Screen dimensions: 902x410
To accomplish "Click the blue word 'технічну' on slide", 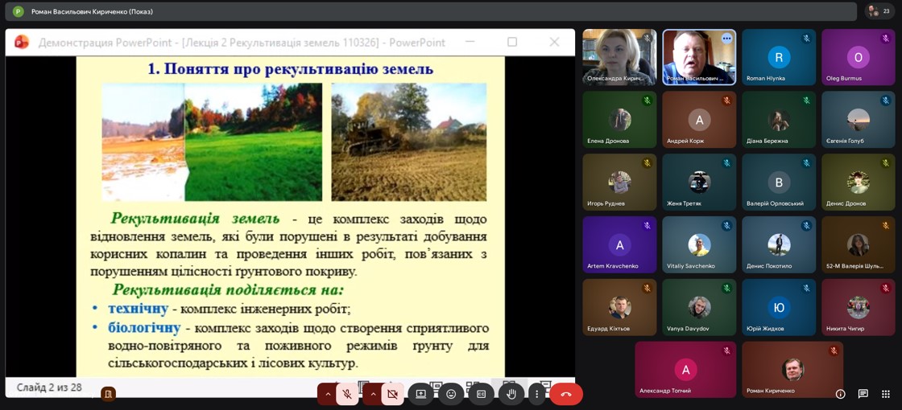I will coord(138,309).
